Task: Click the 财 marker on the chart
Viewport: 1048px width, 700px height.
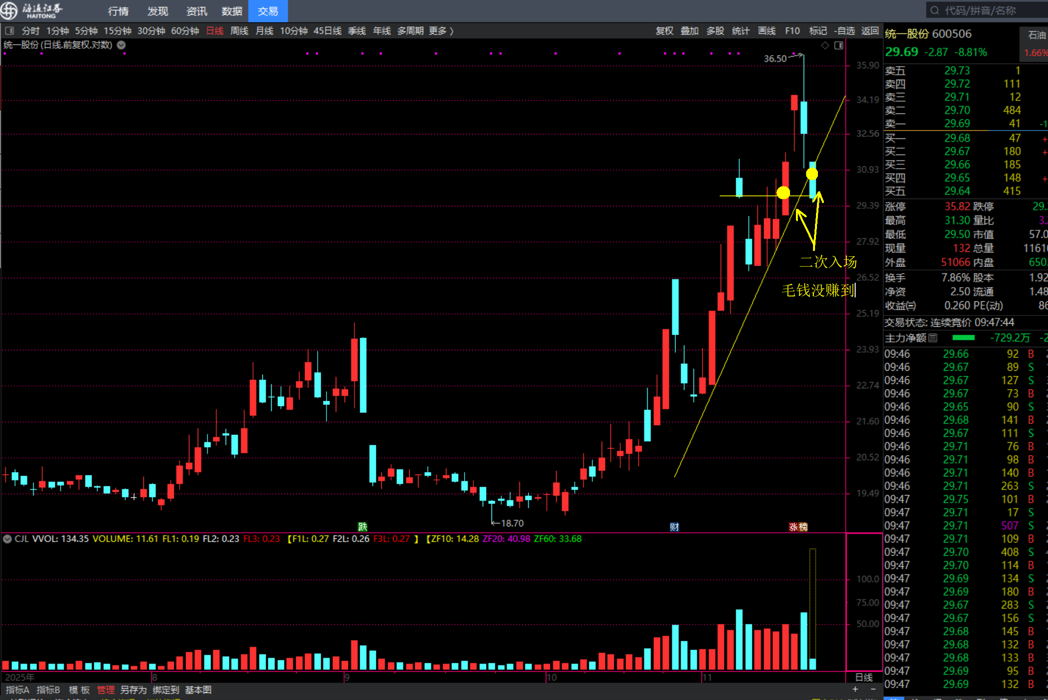Action: coord(674,527)
